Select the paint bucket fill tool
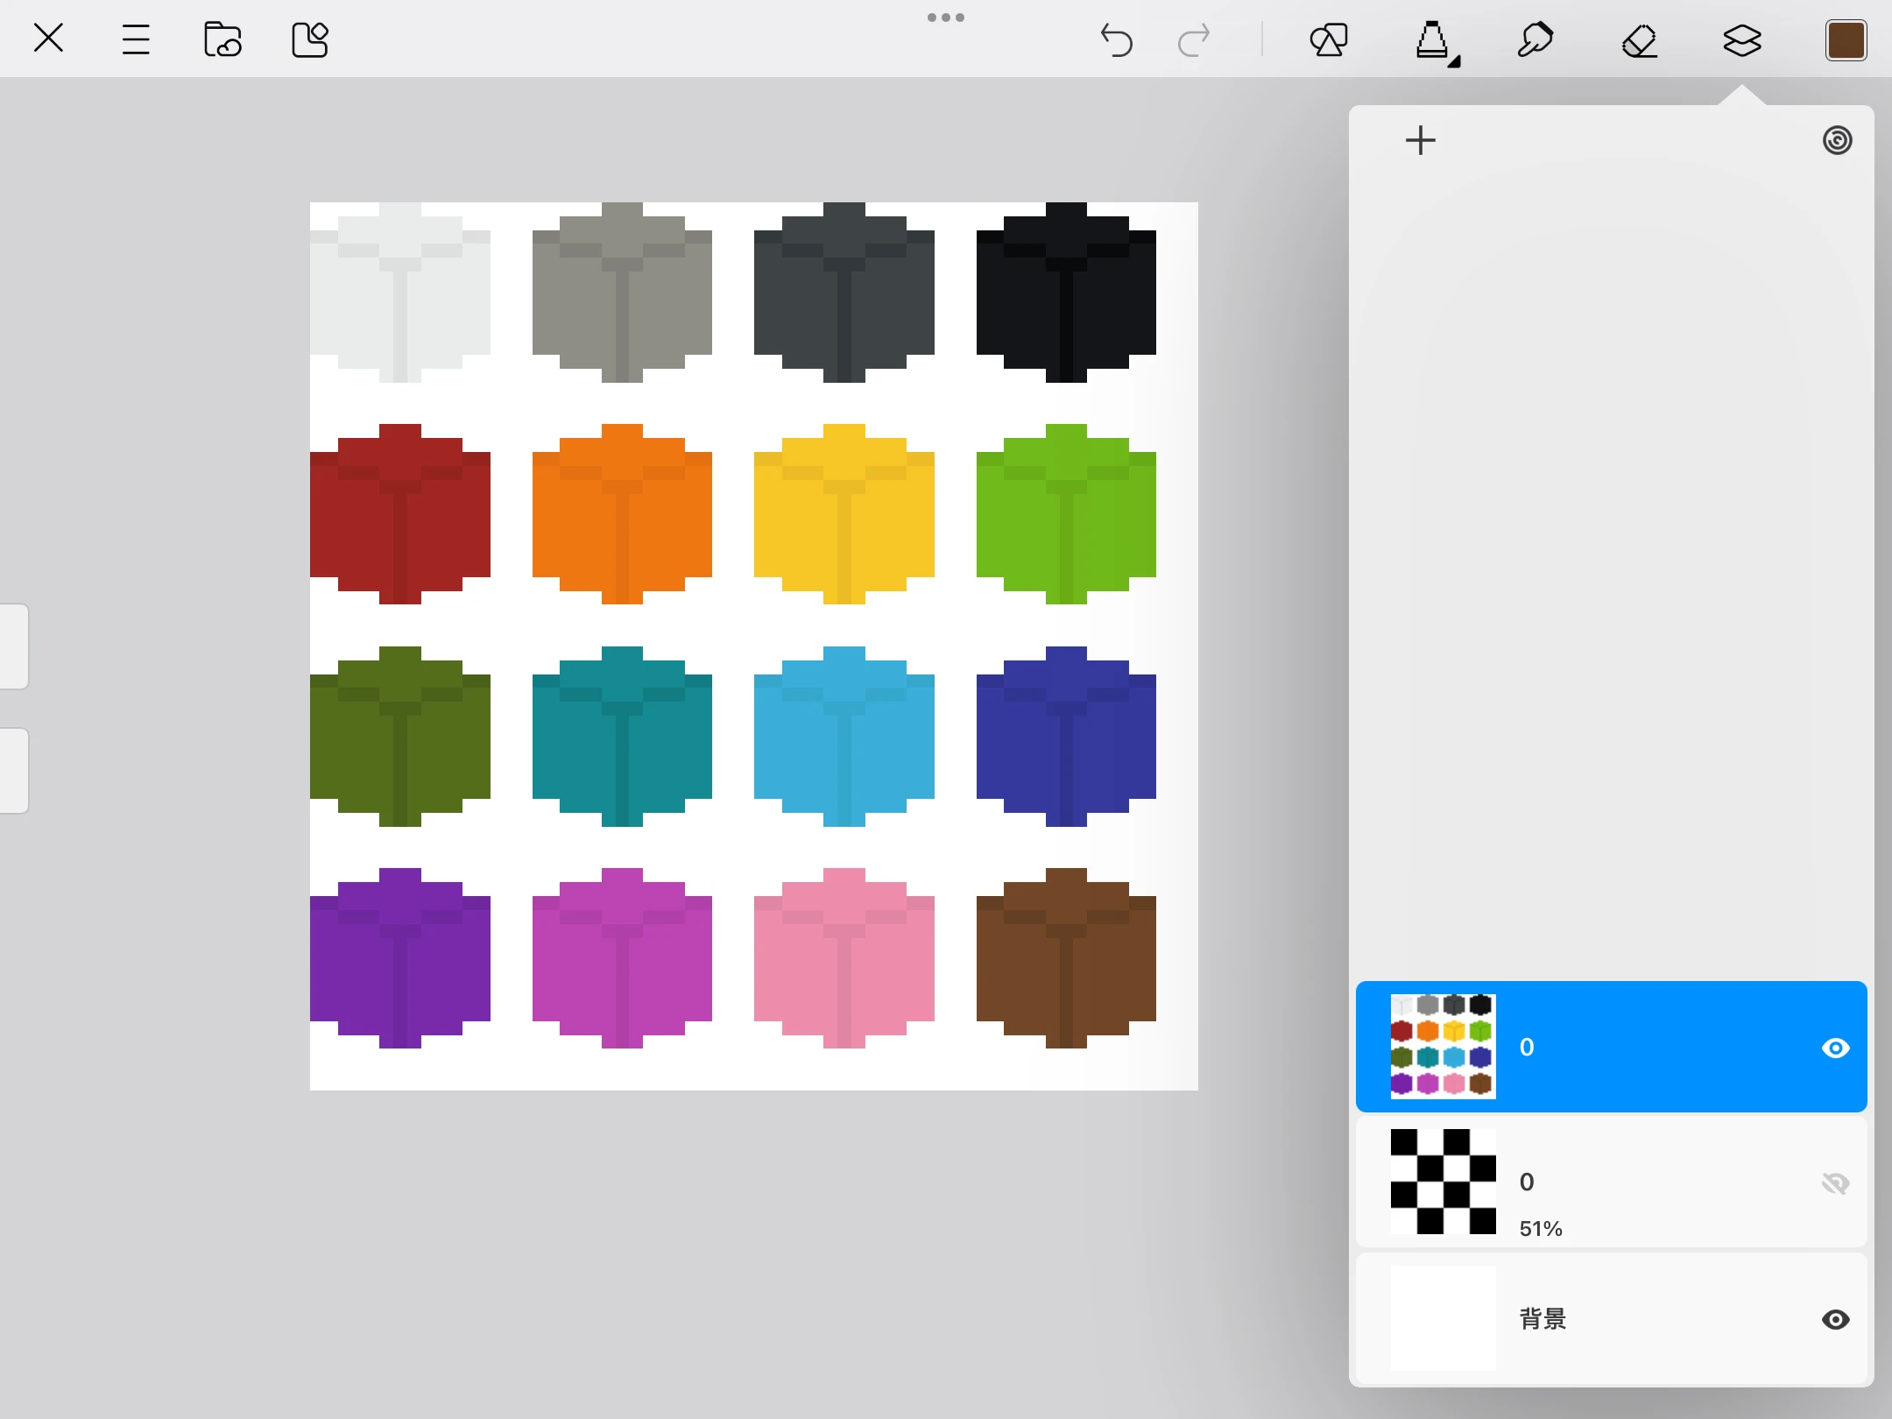This screenshot has height=1419, width=1892. [1434, 41]
